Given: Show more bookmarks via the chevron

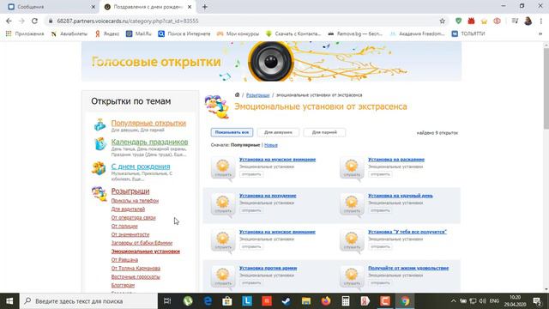Looking at the screenshot, I should [x=540, y=33].
